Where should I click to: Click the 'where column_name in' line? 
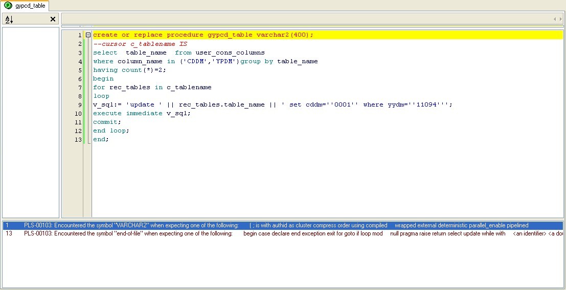tap(206, 62)
